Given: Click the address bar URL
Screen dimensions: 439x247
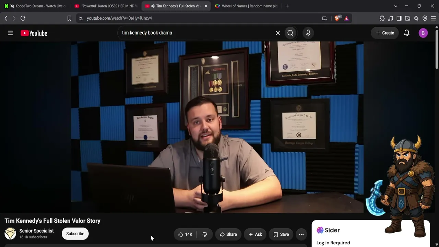Looking at the screenshot, I should coord(119,18).
